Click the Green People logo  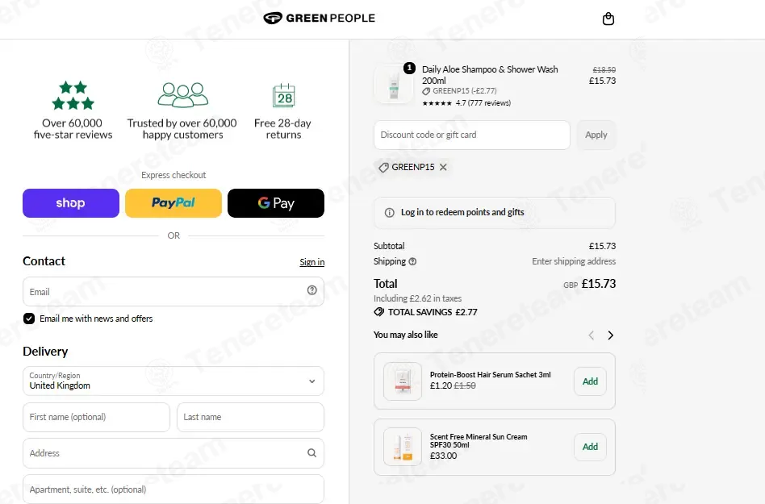click(x=319, y=18)
